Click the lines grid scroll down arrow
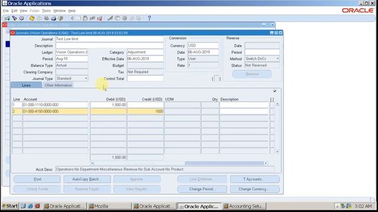The width and height of the screenshot is (378, 212). click(x=278, y=152)
